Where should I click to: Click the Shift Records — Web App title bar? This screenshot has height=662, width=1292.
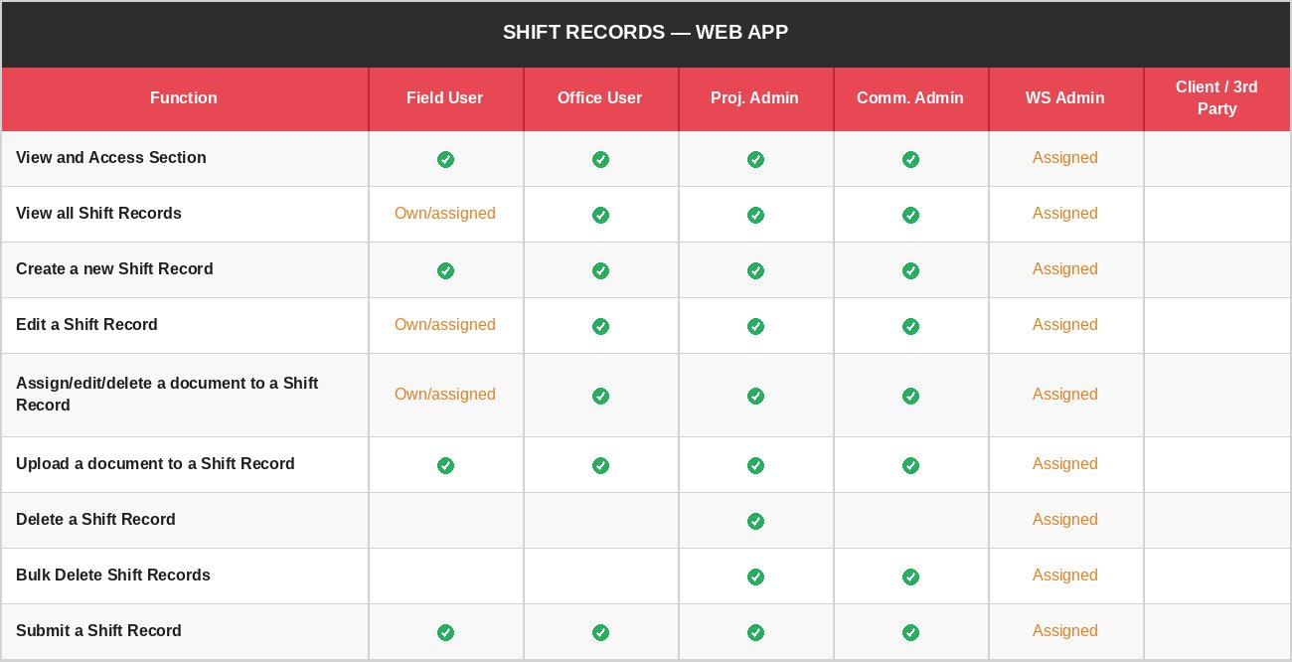[646, 32]
